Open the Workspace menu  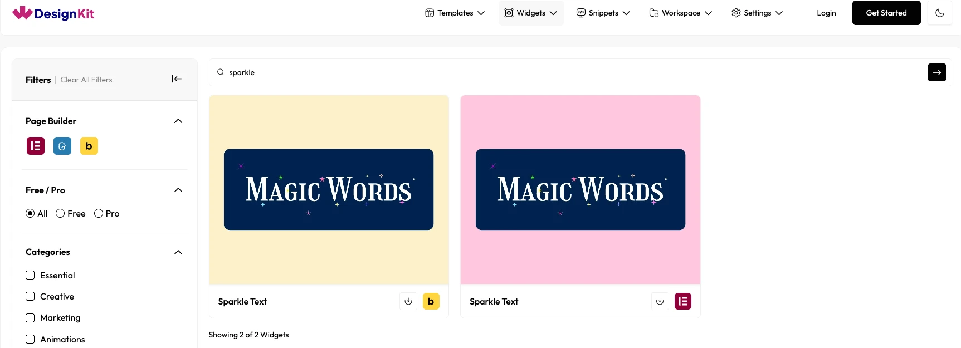[681, 13]
